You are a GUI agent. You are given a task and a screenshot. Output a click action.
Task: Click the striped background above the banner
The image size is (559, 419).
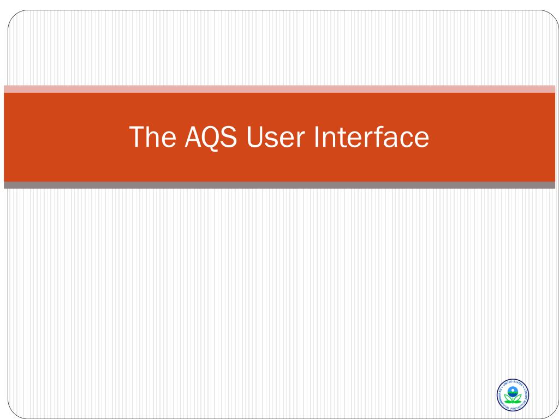click(x=279, y=48)
